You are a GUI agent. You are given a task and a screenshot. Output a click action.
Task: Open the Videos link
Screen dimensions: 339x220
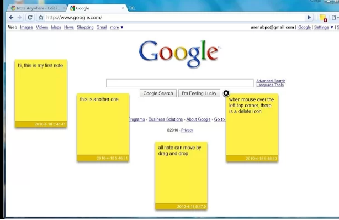(42, 27)
